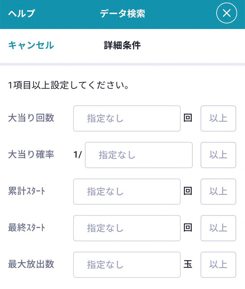Click the 大当り回数 row label
245x289 pixels.
31,118
